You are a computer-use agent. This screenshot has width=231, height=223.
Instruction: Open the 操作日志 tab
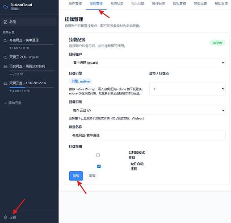[159, 4]
